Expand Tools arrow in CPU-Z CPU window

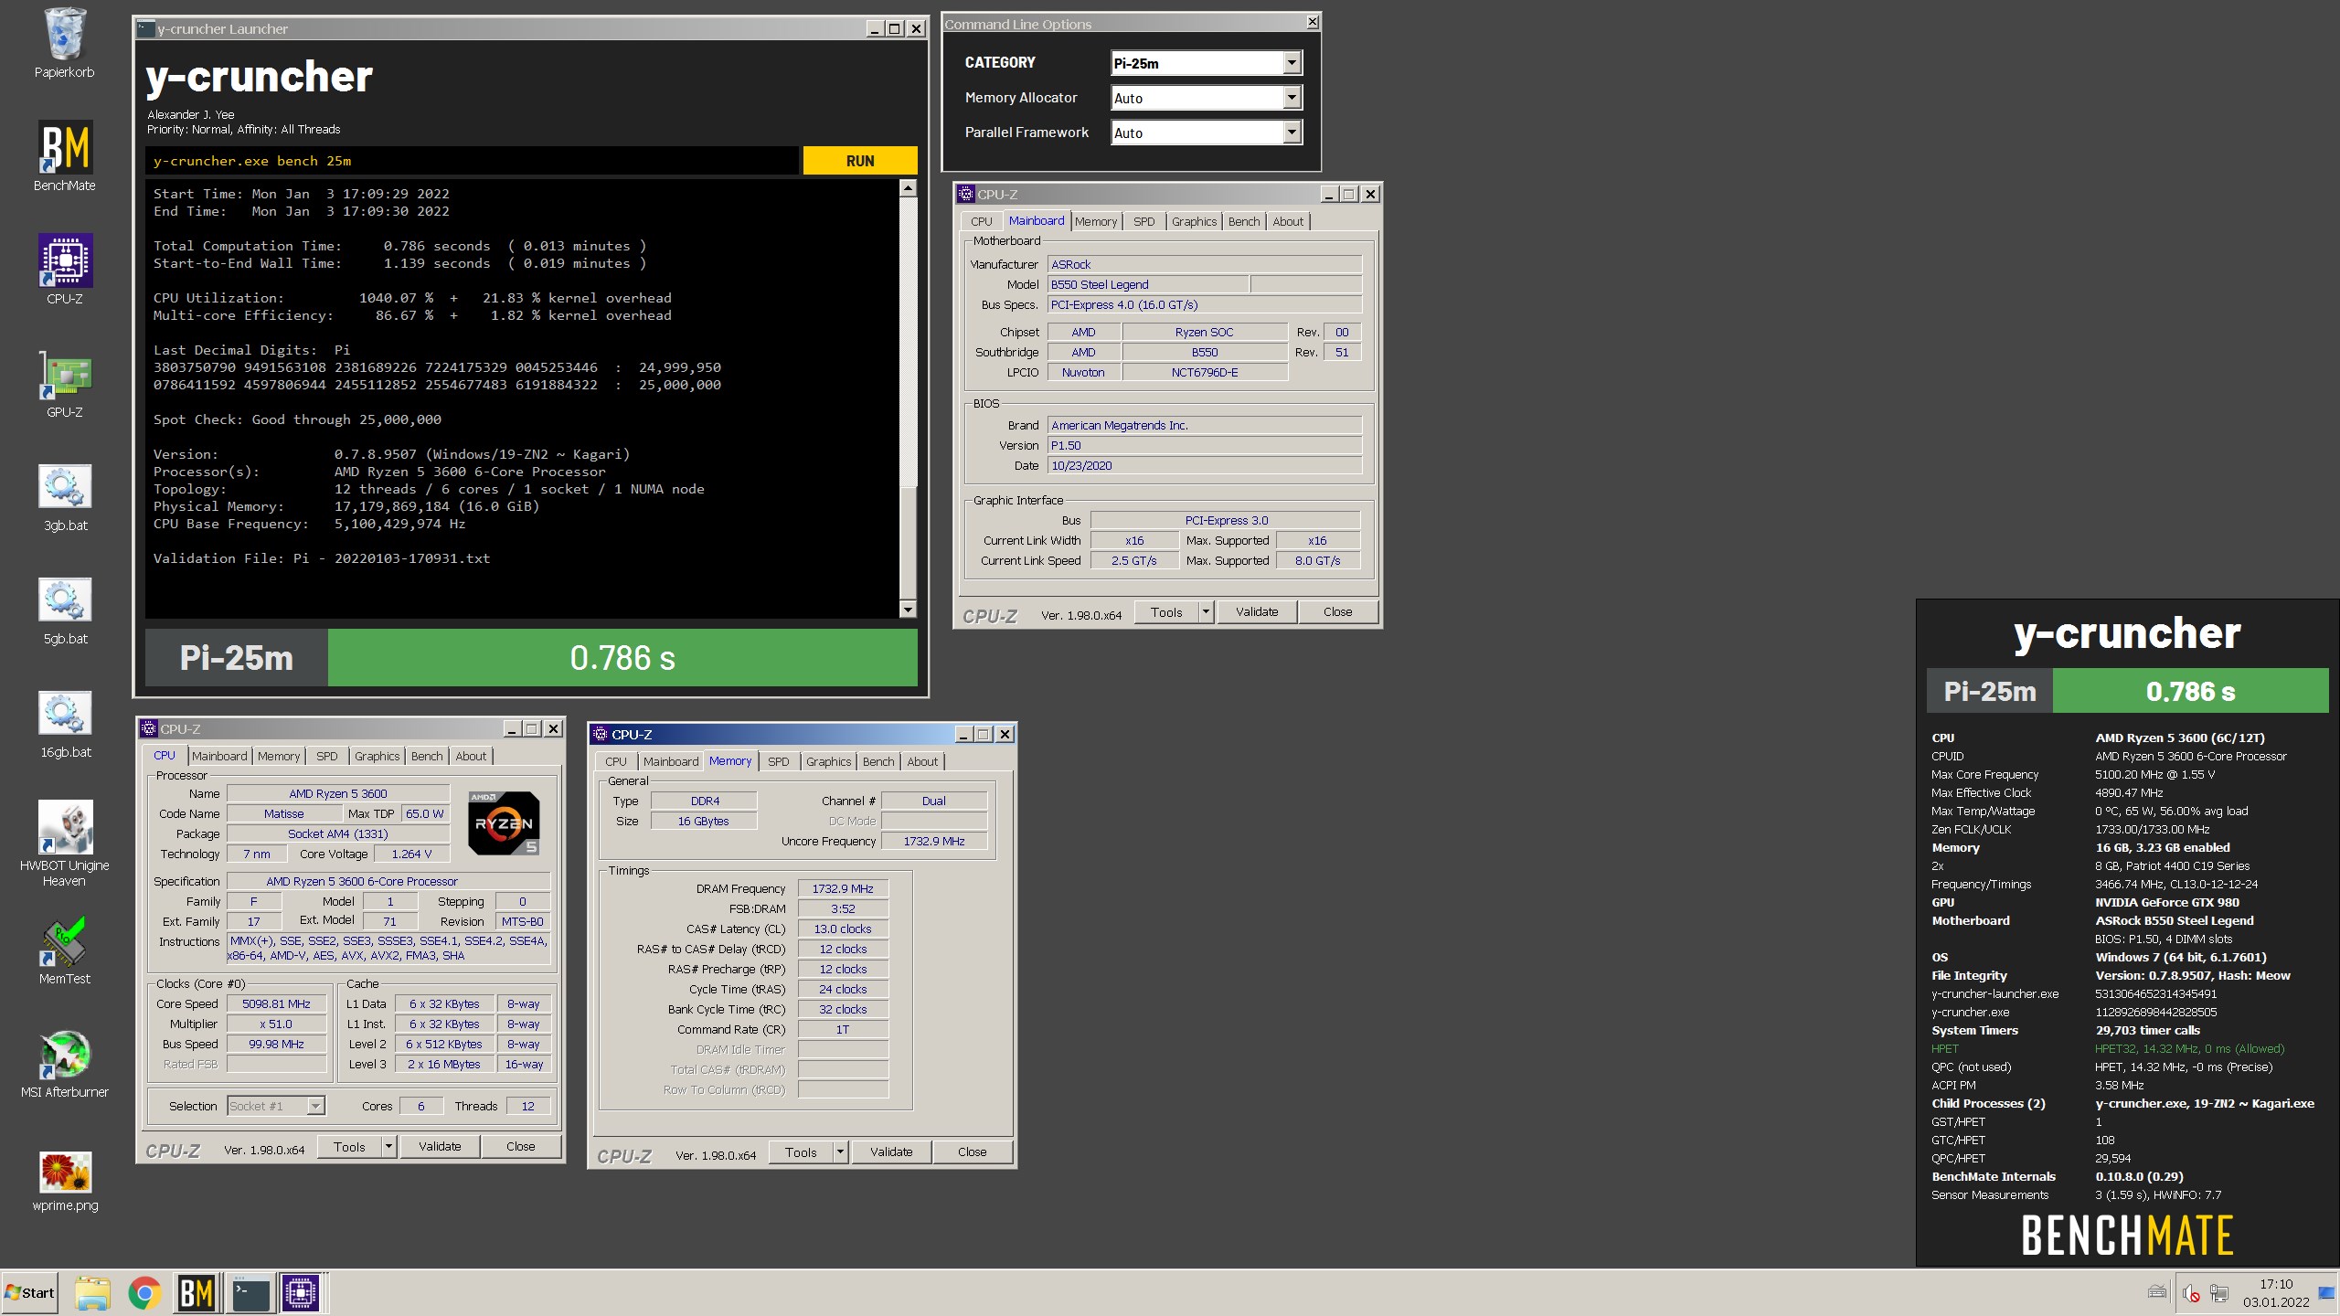pos(388,1146)
